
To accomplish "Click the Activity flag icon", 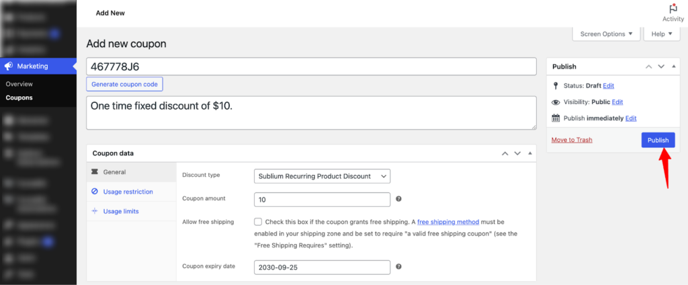I will 672,7.
